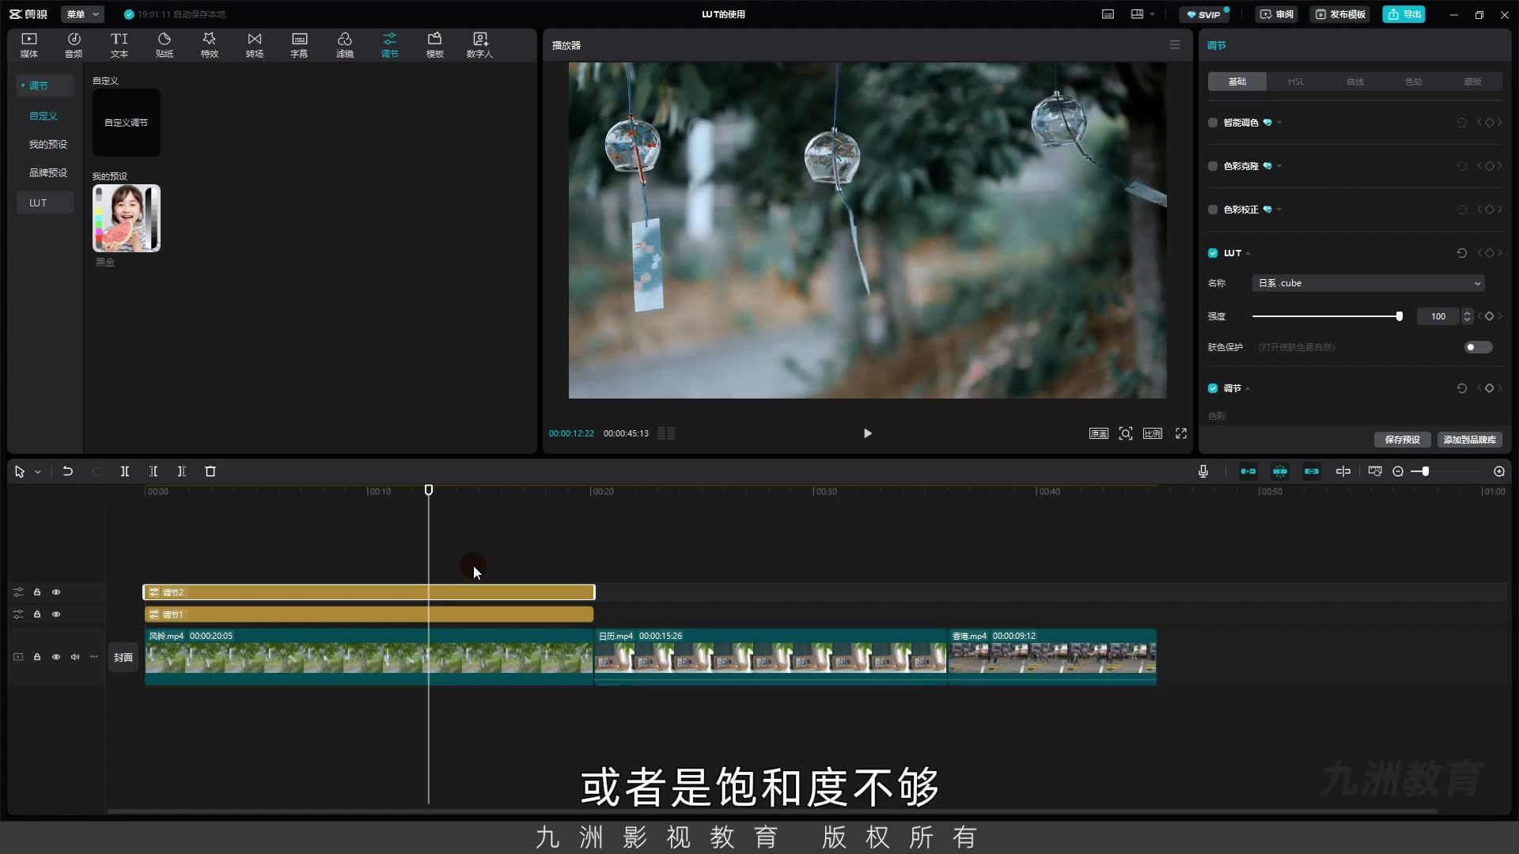Toggle the clip linkage icon
This screenshot has height=854, width=1519.
click(x=1312, y=471)
